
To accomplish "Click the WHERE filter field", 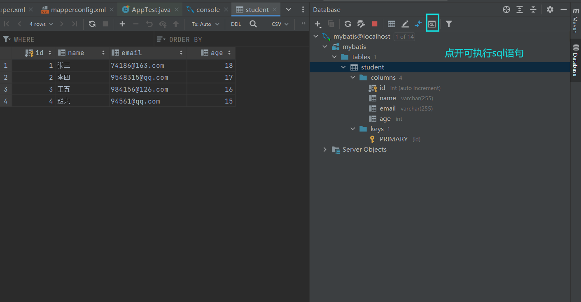I will (77, 39).
